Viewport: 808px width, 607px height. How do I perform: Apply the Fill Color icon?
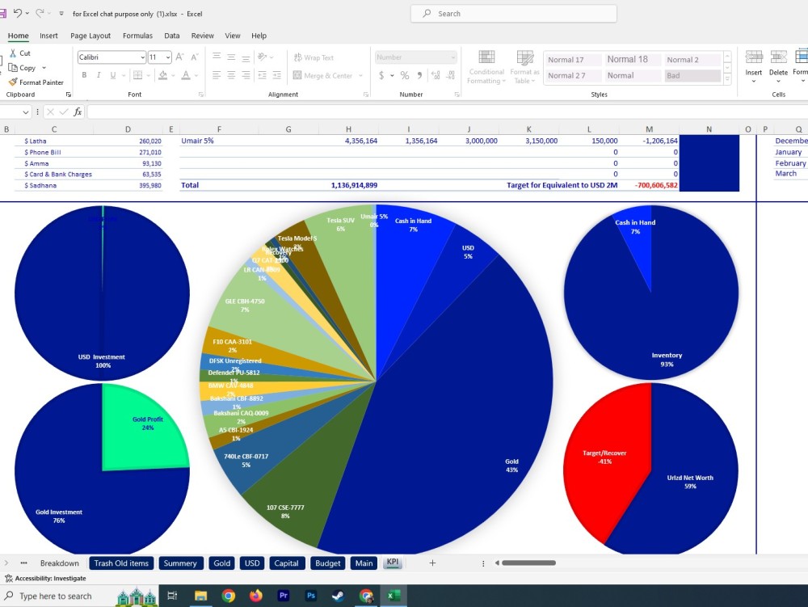[x=163, y=74]
